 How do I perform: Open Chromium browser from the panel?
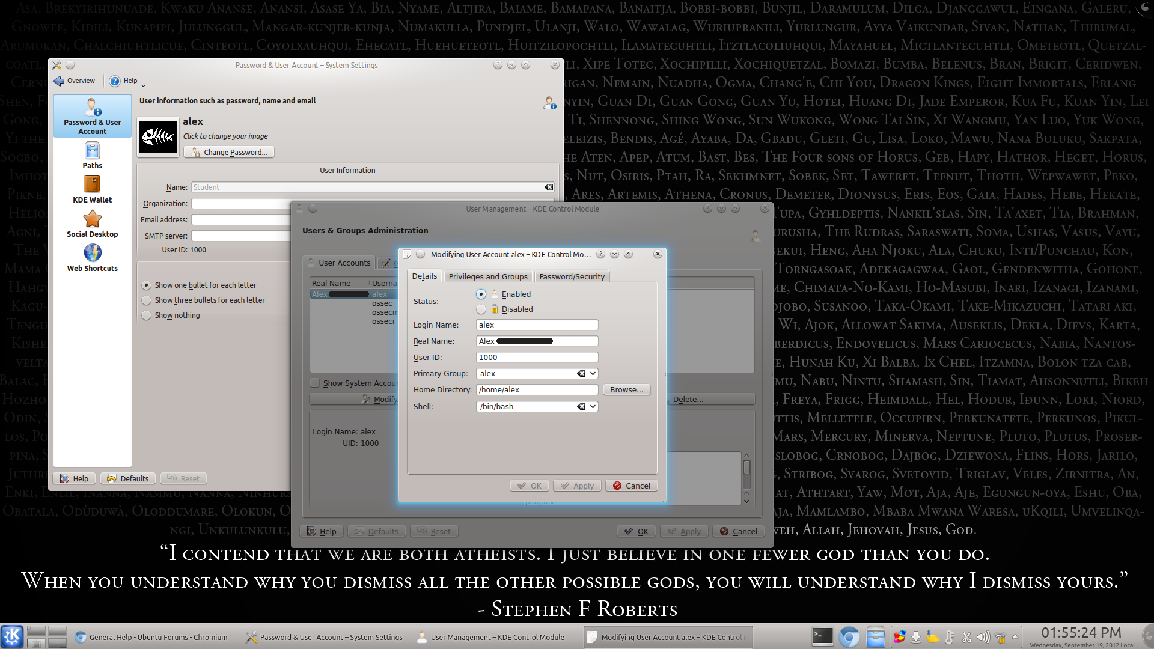coord(849,636)
